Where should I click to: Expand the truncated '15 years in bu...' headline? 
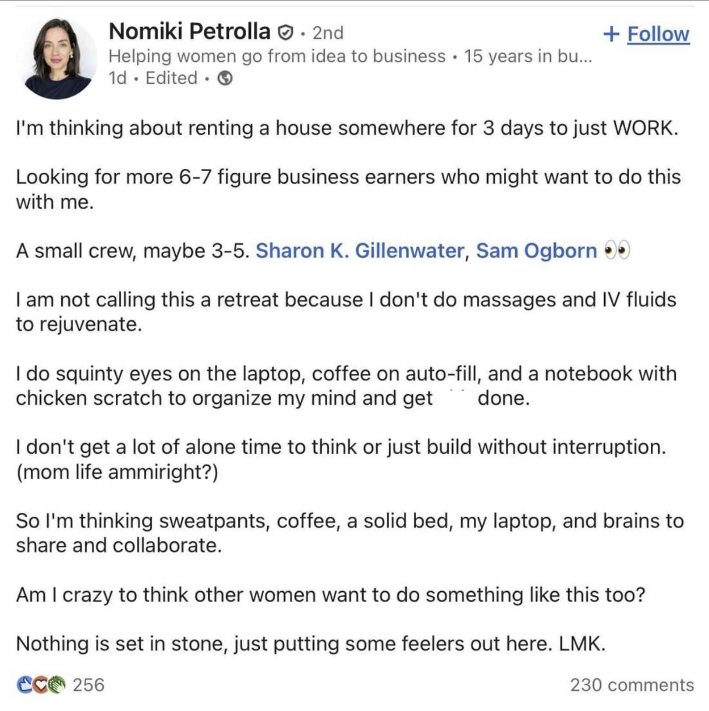(x=528, y=56)
